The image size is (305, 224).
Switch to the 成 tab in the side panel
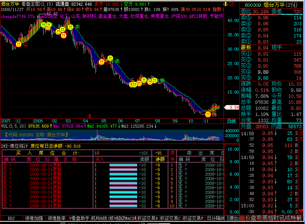pyautogui.click(x=288, y=218)
